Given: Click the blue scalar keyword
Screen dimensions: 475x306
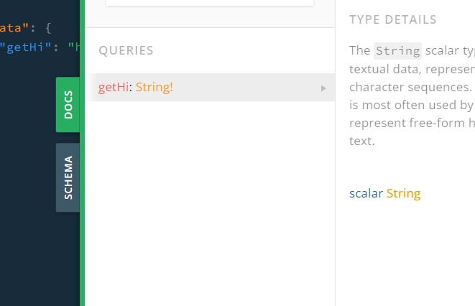Looking at the screenshot, I should point(366,193).
